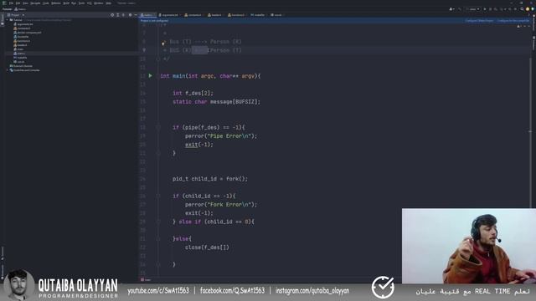Open the Notifications tool window on the right edge
Viewport: 536px width, 301px height.
(533, 23)
